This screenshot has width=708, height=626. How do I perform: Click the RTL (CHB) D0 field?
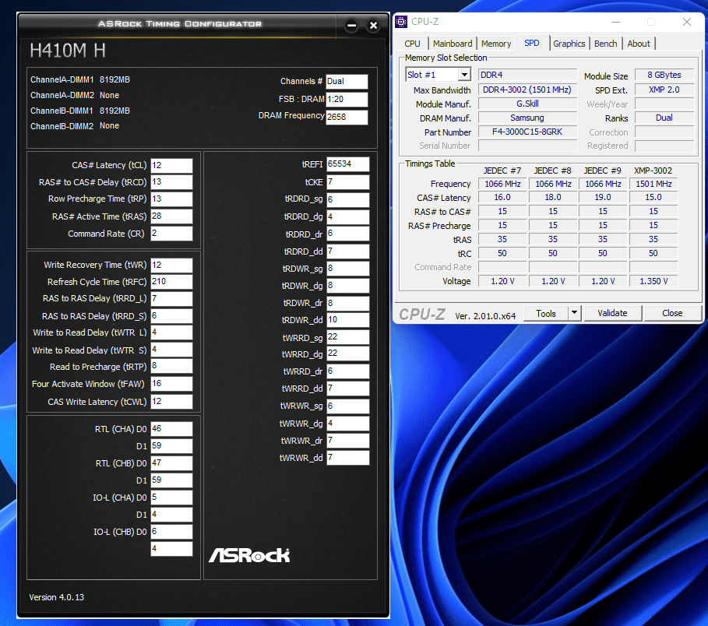click(171, 463)
